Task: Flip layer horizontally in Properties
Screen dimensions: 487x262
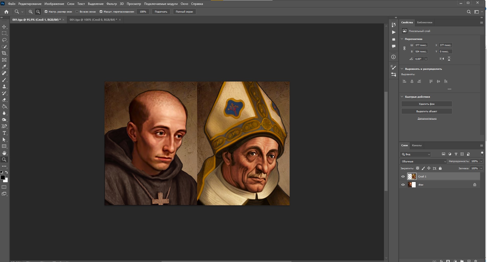Action: pyautogui.click(x=442, y=59)
